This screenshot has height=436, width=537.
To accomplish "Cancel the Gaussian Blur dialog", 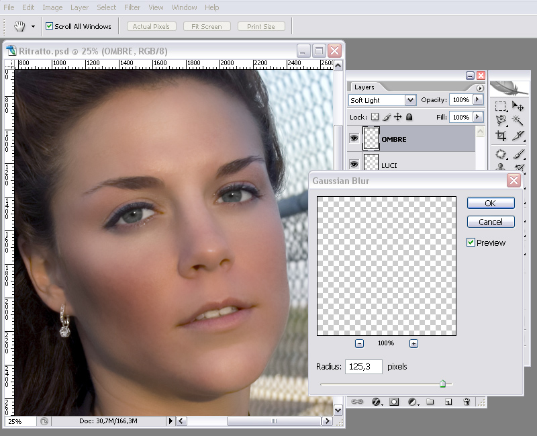I will click(x=490, y=222).
